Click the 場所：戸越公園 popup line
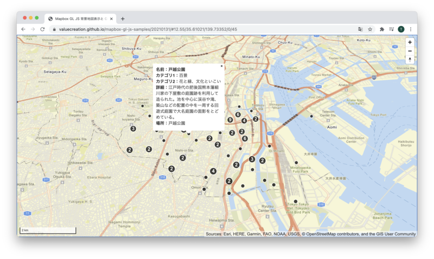This screenshot has height=259, width=434. (x=170, y=123)
